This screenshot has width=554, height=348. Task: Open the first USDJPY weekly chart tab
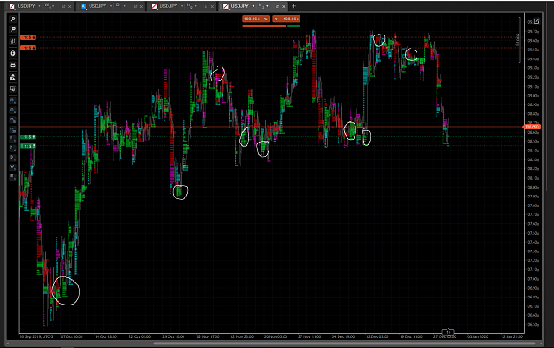point(40,6)
